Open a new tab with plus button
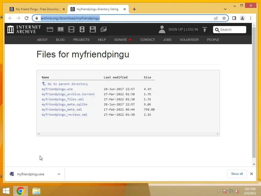Screen dimensions: 261x196 134,9
